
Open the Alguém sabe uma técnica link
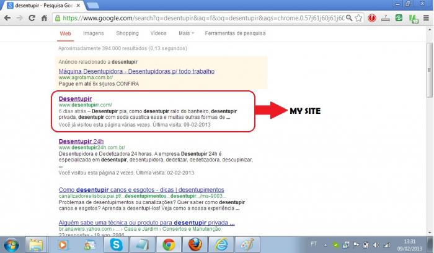point(146,223)
